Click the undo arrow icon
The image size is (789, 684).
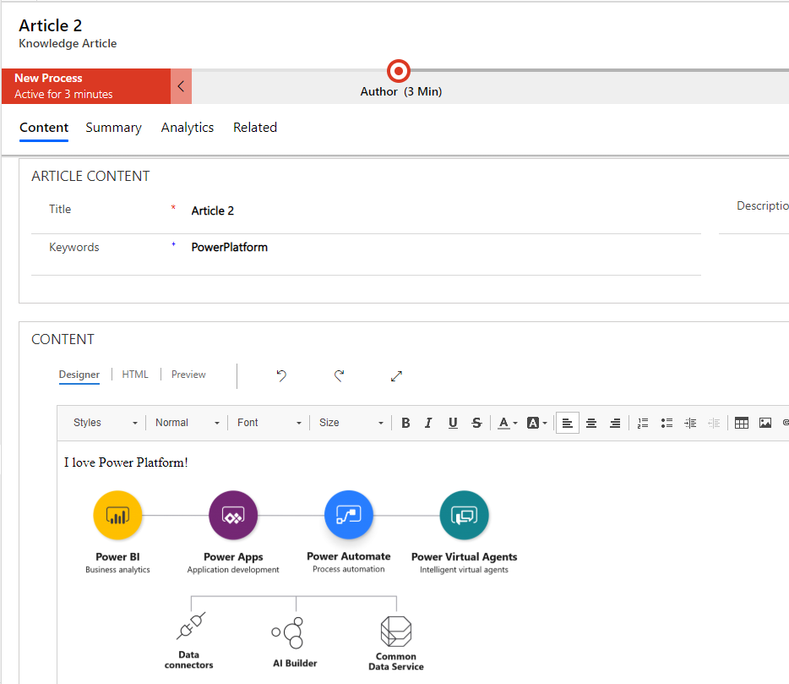281,376
